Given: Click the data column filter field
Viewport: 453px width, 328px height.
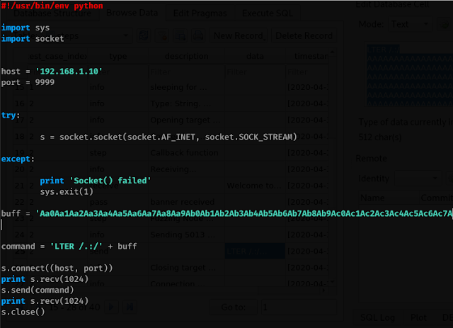Looking at the screenshot, I should (255, 72).
